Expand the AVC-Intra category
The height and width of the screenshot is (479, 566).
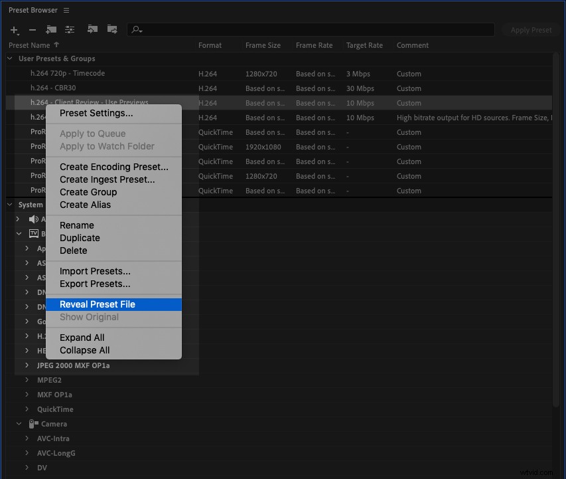click(27, 438)
